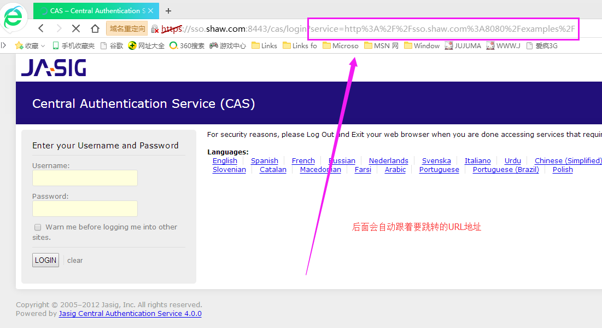Image resolution: width=602 pixels, height=328 pixels.
Task: Switch language to Slovenian
Action: [229, 170]
